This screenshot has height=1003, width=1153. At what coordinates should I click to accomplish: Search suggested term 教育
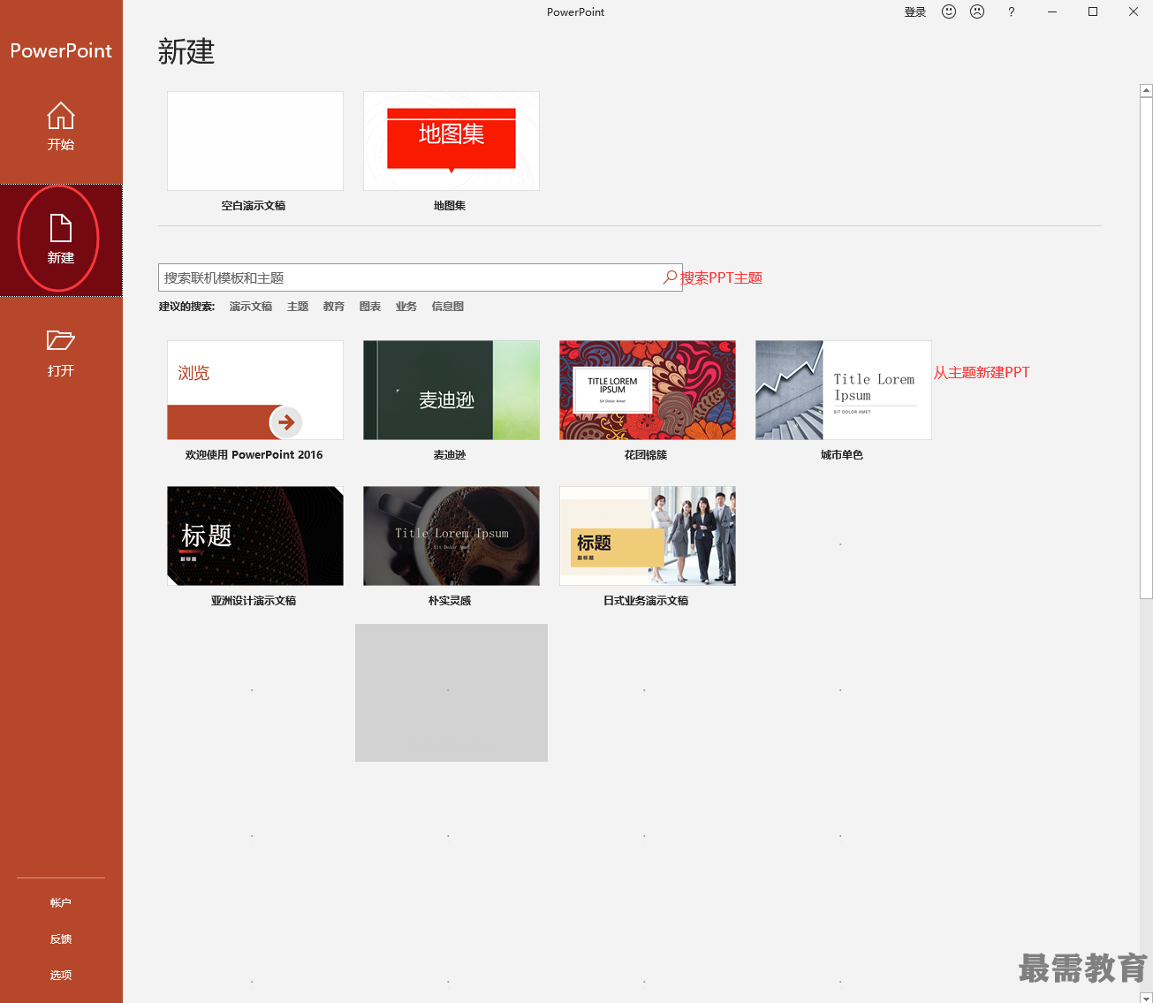tap(334, 307)
